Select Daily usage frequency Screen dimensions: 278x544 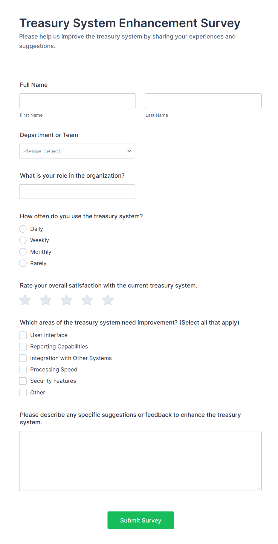pyautogui.click(x=23, y=229)
